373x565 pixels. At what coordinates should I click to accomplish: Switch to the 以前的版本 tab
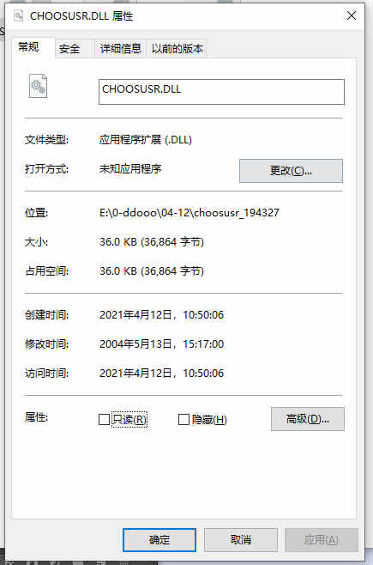177,49
